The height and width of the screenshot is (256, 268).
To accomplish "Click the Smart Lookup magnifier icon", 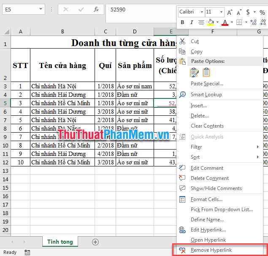I will pos(182,95).
